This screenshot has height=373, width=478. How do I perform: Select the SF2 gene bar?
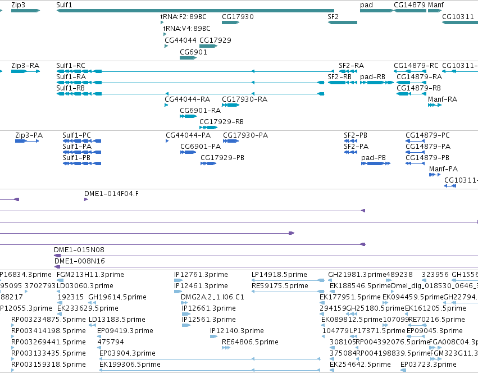(x=342, y=22)
